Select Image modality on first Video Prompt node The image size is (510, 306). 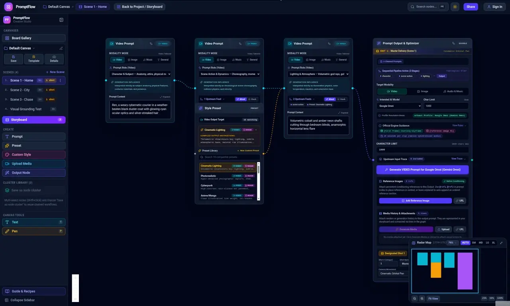(x=132, y=59)
